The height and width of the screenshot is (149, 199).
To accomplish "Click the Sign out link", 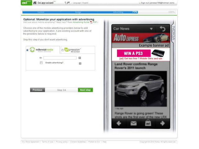I will click(x=158, y=3).
